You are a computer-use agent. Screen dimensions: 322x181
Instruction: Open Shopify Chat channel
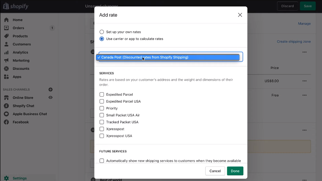[23, 106]
